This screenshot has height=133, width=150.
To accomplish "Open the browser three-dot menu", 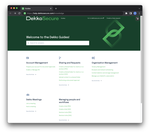I will coord(139,13).
